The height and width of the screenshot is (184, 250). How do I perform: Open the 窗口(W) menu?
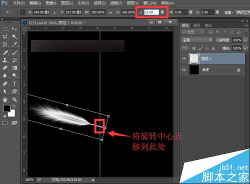(150, 3)
